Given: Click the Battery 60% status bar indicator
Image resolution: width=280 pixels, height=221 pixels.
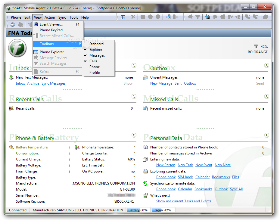Looking at the screenshot, I should (x=138, y=210).
